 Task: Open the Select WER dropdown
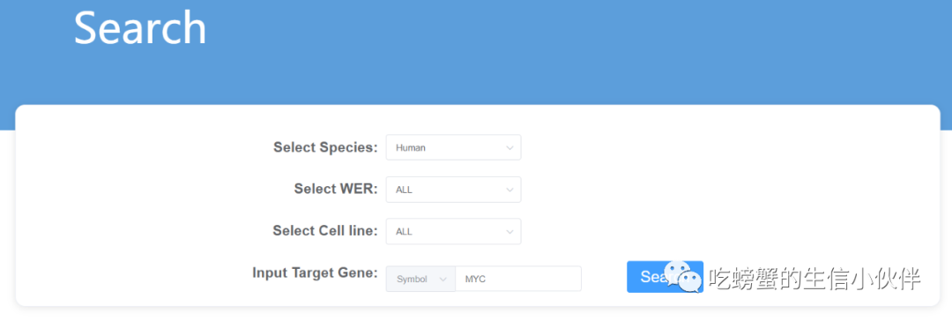point(453,189)
